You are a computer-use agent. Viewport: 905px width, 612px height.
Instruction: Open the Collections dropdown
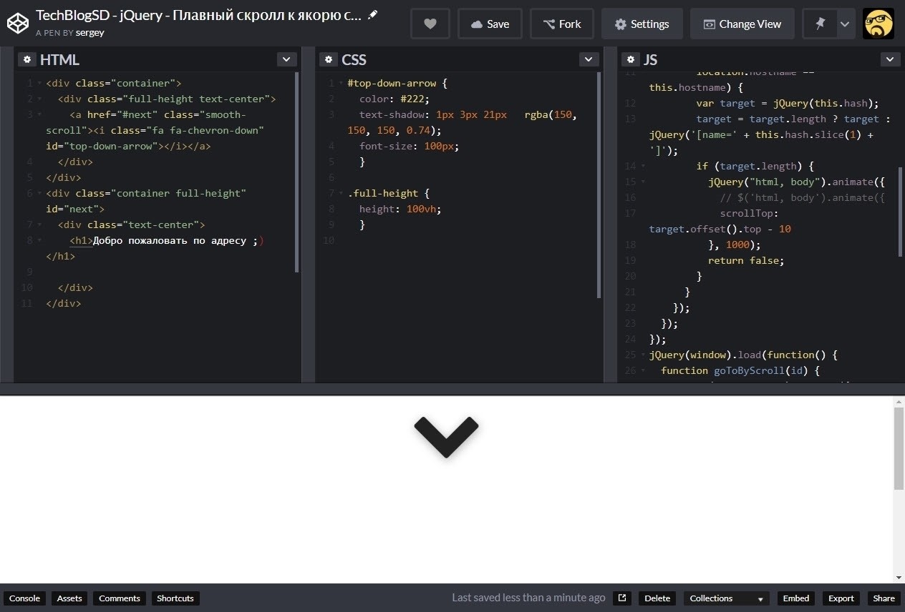[x=727, y=598]
